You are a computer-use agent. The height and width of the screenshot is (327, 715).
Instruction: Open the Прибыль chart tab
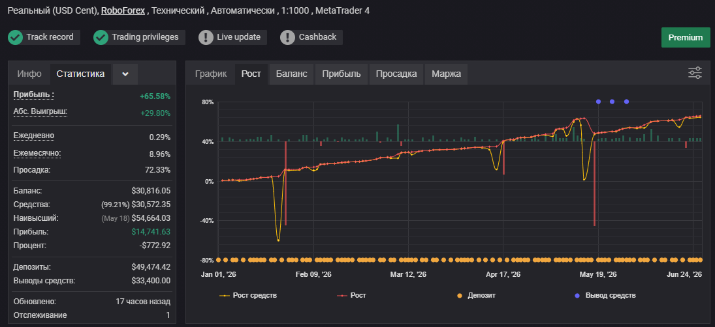coord(341,74)
